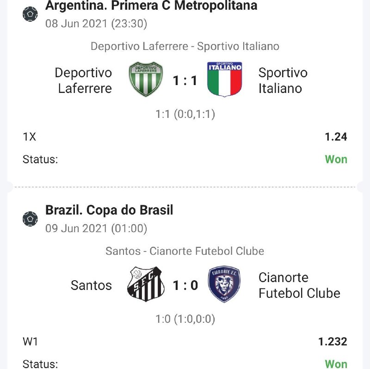Select the Santos - Cianorte Futebol Clube subtitle
370x369 pixels.
coord(185,251)
